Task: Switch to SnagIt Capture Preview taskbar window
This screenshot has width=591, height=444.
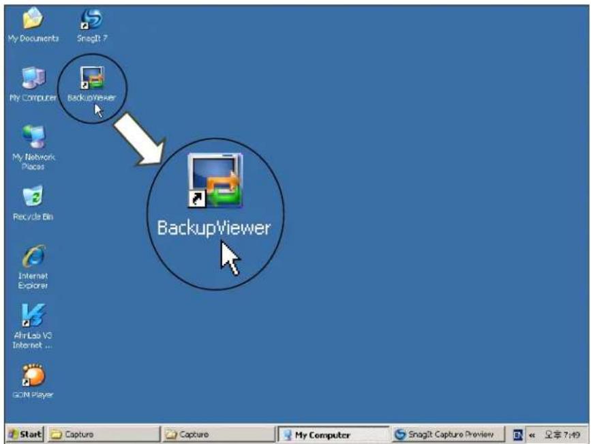Action: pos(448,434)
